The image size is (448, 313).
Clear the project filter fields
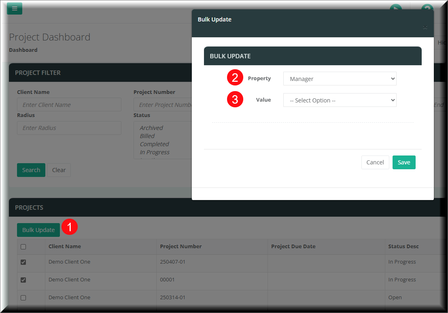(x=59, y=170)
